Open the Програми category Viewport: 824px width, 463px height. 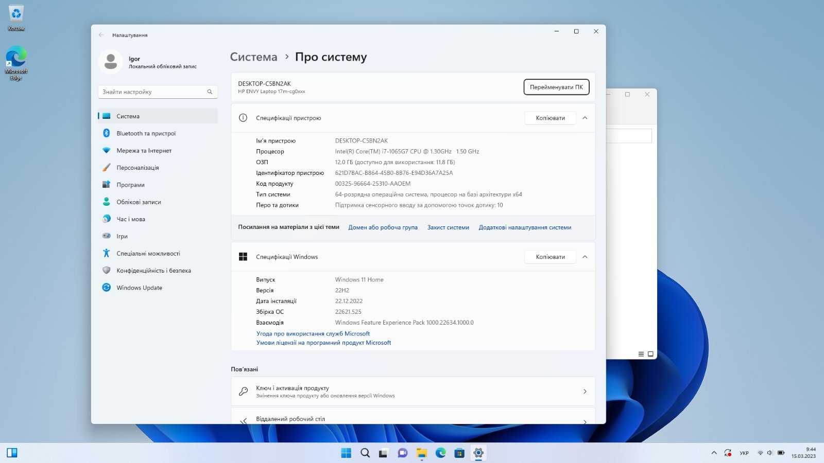158,185
